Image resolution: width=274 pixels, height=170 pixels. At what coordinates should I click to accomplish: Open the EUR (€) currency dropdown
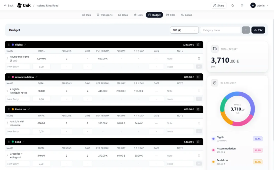point(184,30)
